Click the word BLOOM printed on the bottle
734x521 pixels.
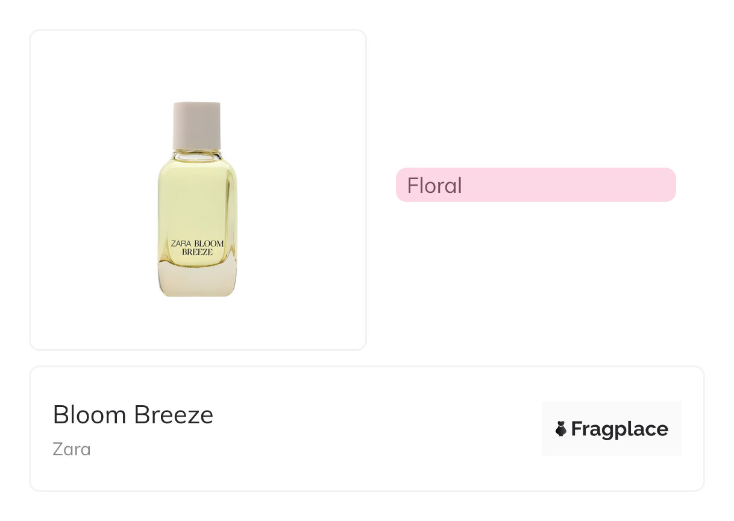(x=209, y=244)
